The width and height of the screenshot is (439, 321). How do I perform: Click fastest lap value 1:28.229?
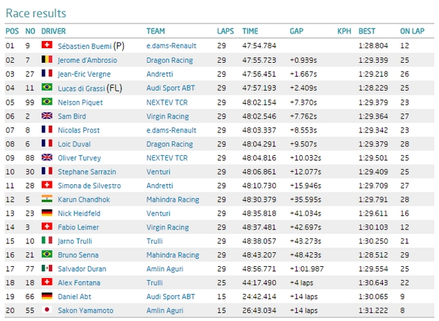373,88
